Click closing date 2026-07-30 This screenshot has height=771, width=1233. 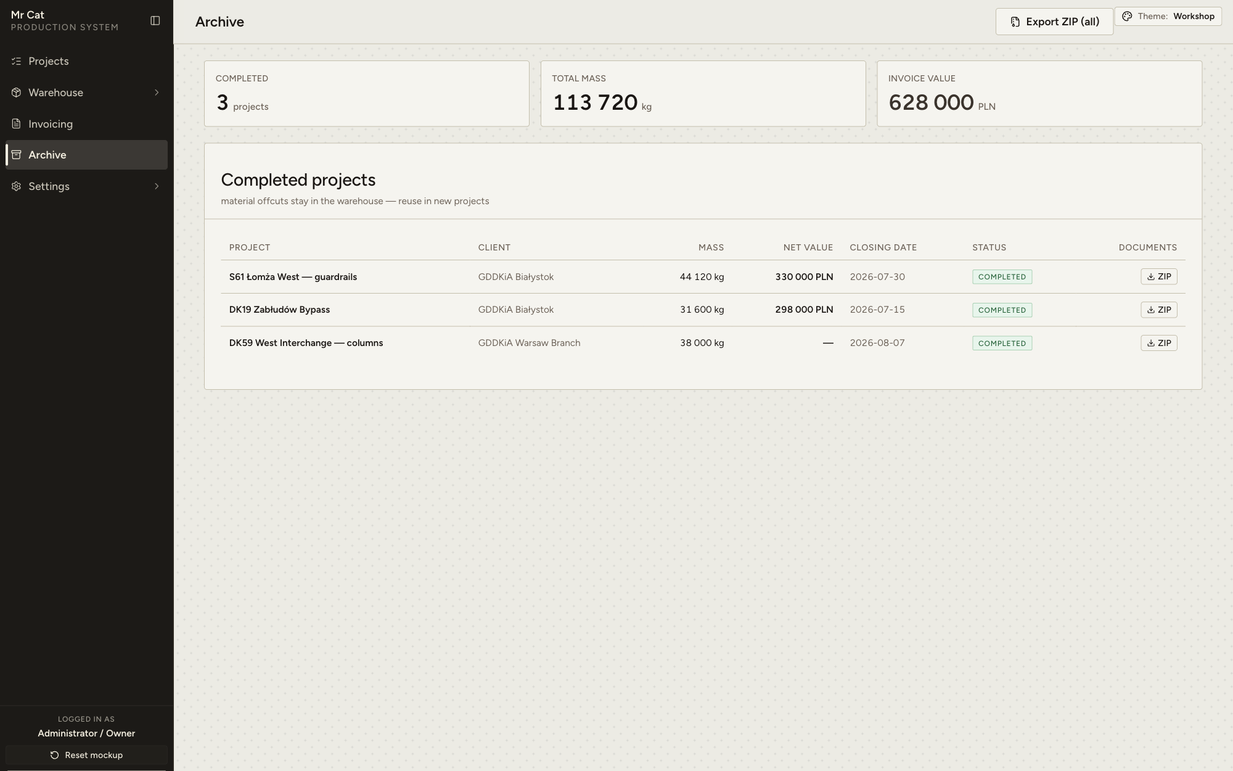(877, 277)
